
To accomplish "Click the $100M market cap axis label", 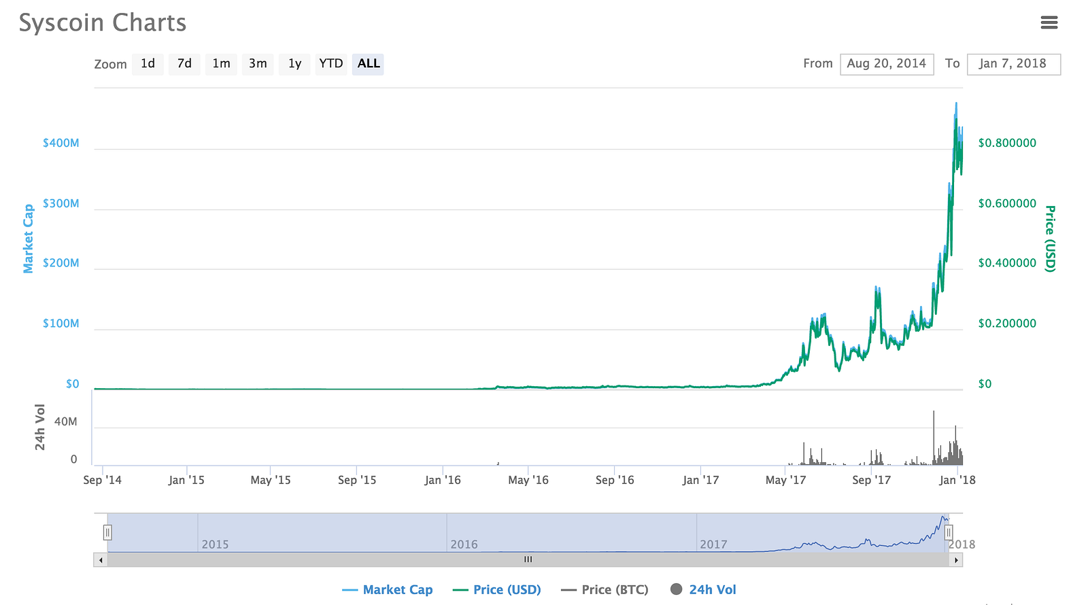I will [x=61, y=324].
